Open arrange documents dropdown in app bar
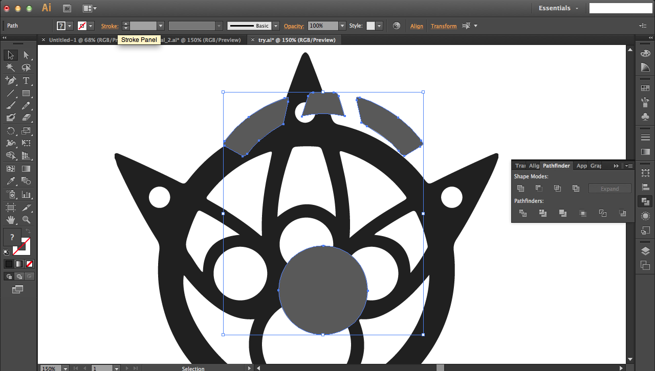 tap(90, 8)
